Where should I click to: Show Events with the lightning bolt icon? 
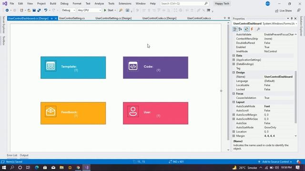252,29
